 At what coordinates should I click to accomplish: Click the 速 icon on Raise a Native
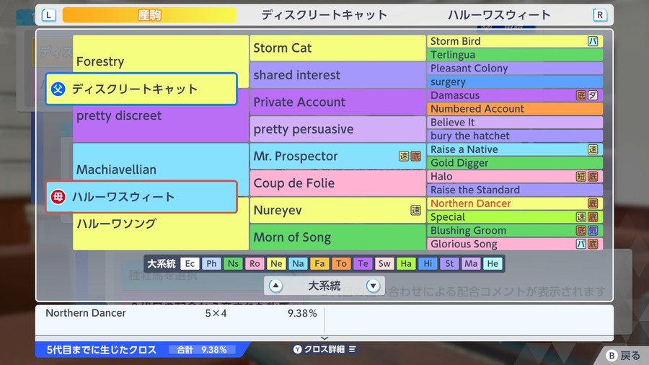point(593,149)
